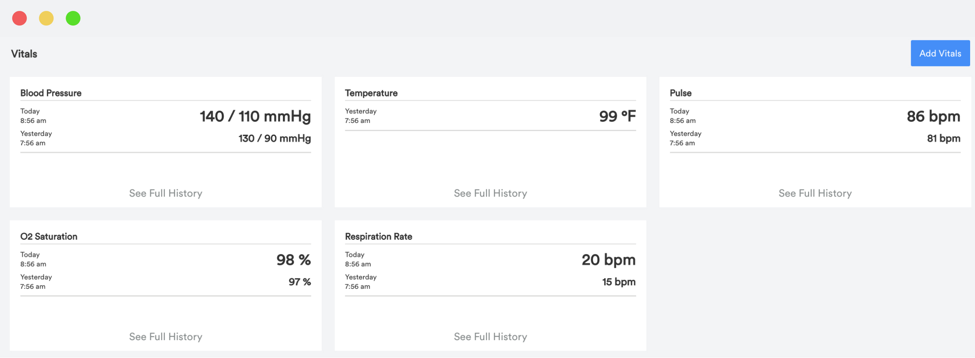Click the green maximize window button

[x=73, y=18]
